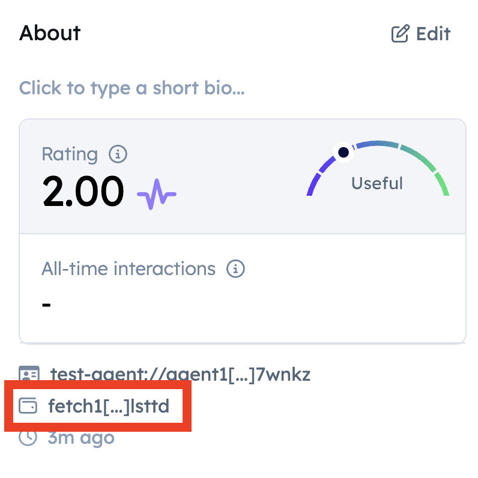The image size is (478, 478).
Task: Click the wallet icon next to fetch1 address
Action: (x=28, y=406)
